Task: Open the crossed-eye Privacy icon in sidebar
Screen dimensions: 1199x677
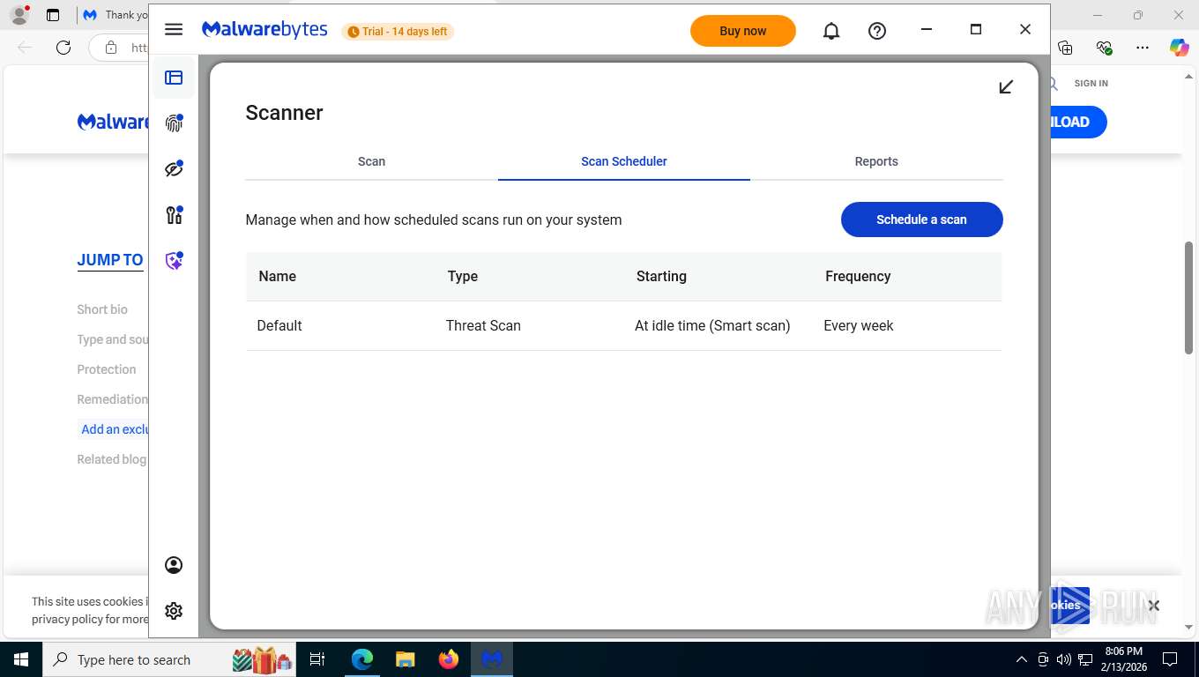Action: click(x=174, y=169)
